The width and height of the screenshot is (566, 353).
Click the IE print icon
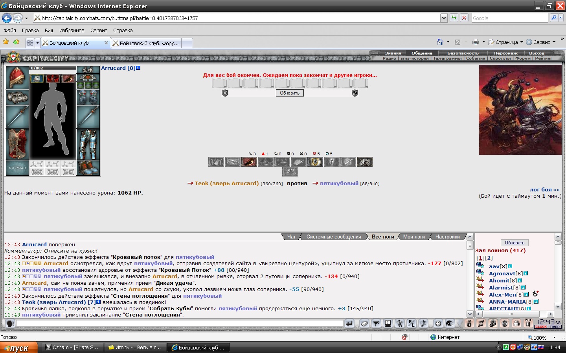click(476, 42)
